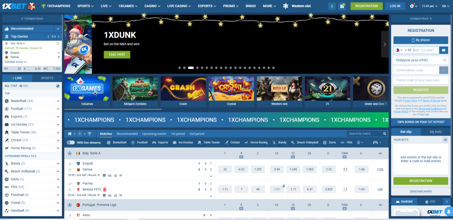Open Save/load events link
This screenshot has width=453, height=220.
tap(421, 191)
